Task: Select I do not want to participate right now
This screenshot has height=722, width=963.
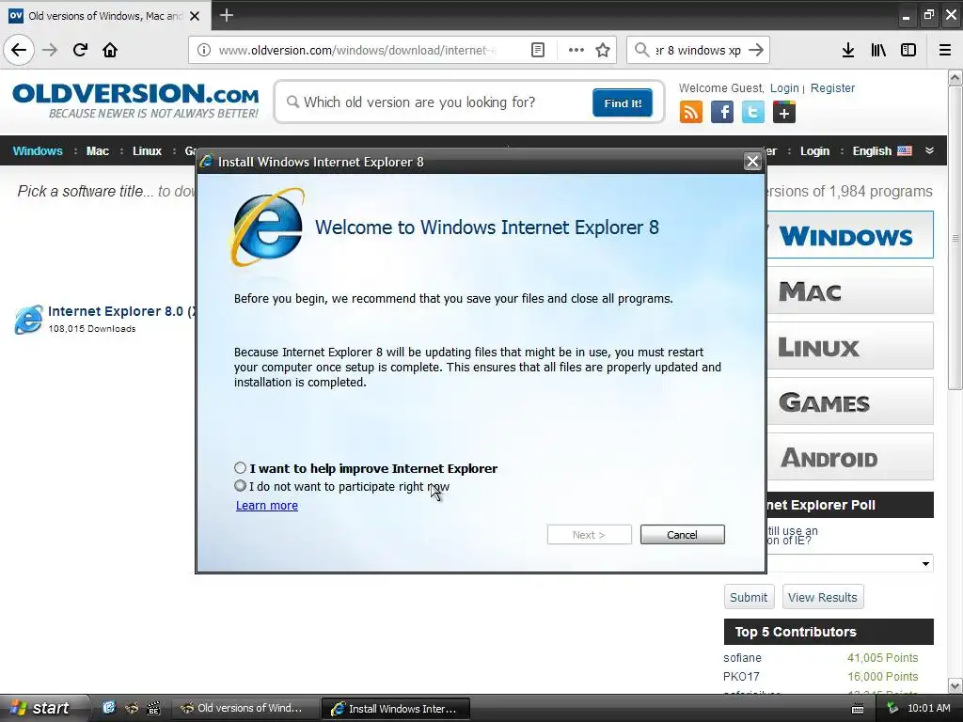Action: click(x=240, y=486)
